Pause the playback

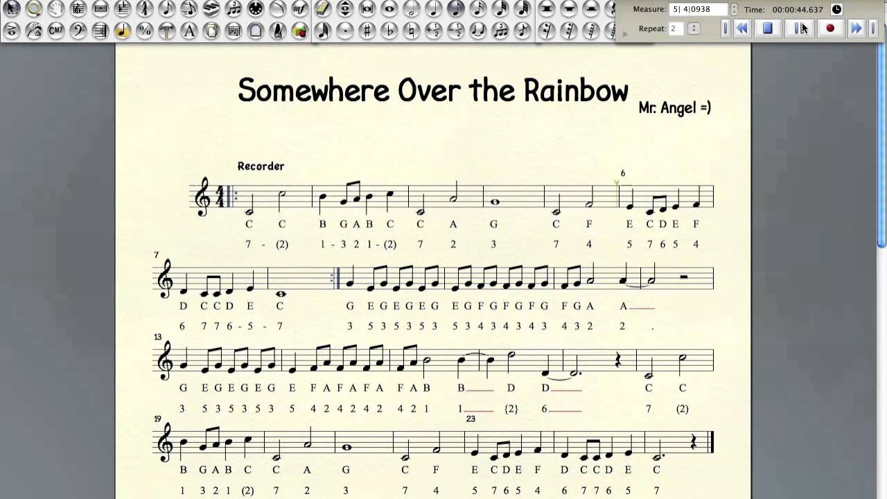pyautogui.click(x=799, y=28)
